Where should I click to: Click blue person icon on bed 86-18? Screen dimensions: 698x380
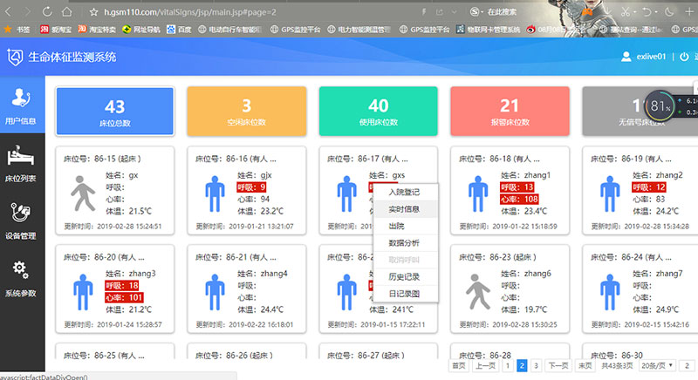click(478, 193)
